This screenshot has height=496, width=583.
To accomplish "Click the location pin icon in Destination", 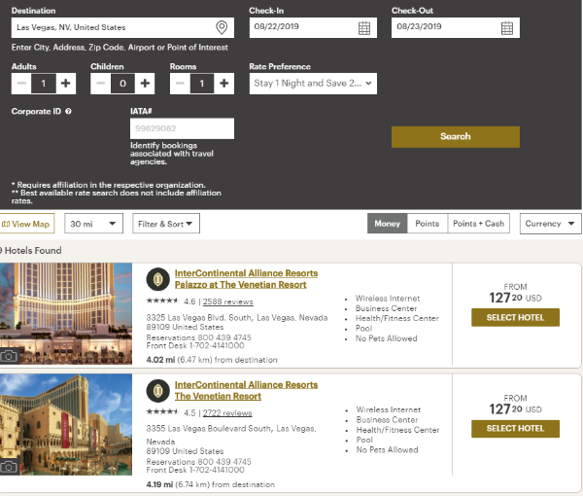I will (222, 27).
